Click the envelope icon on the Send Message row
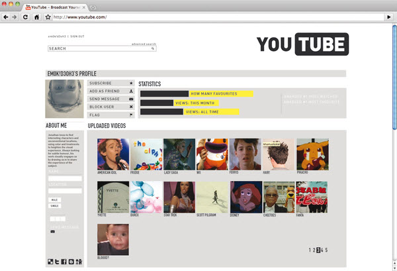The image size is (397, 271). 131,99
